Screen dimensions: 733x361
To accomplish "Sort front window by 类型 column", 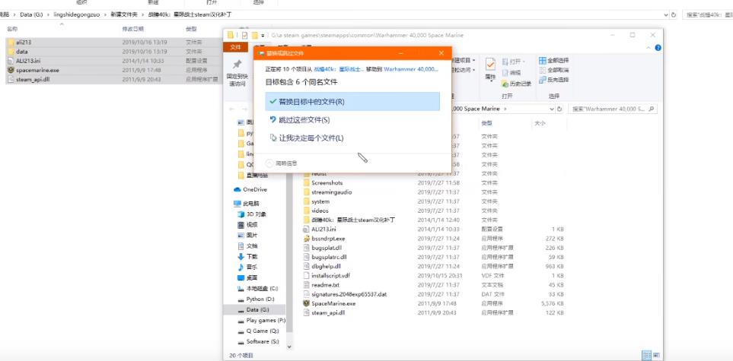I will pyautogui.click(x=486, y=123).
